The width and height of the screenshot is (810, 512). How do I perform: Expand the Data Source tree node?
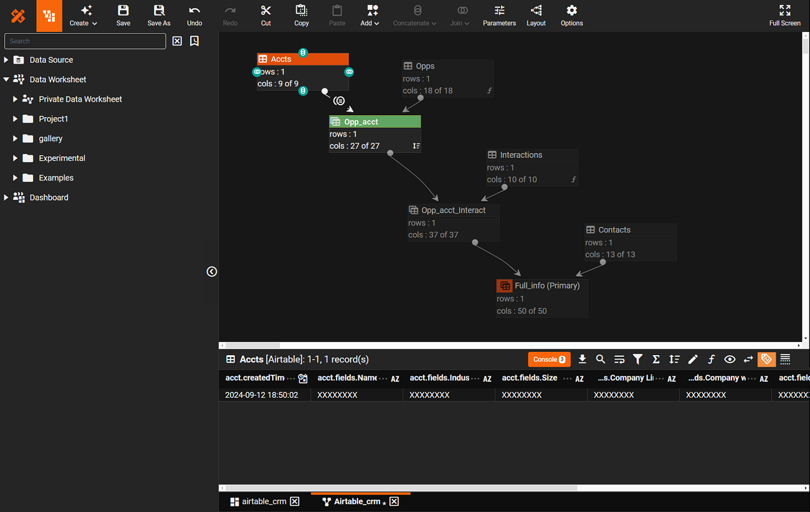click(x=6, y=60)
